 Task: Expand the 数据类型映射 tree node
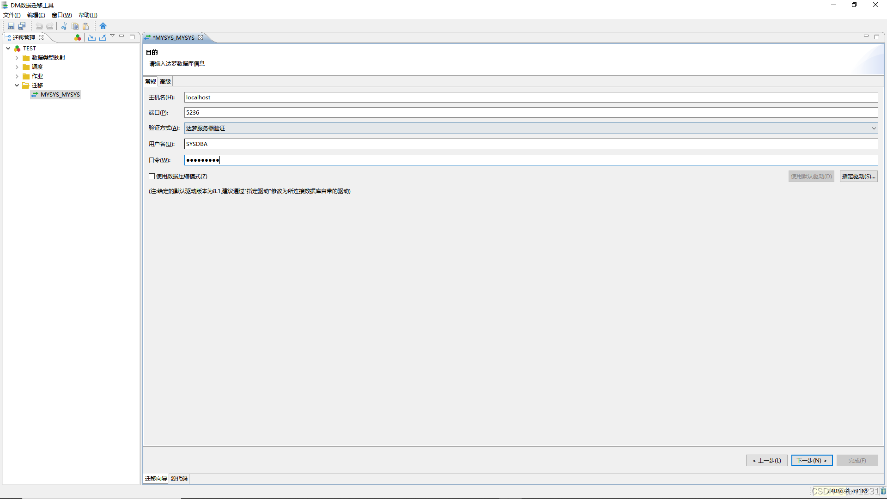[x=17, y=58]
